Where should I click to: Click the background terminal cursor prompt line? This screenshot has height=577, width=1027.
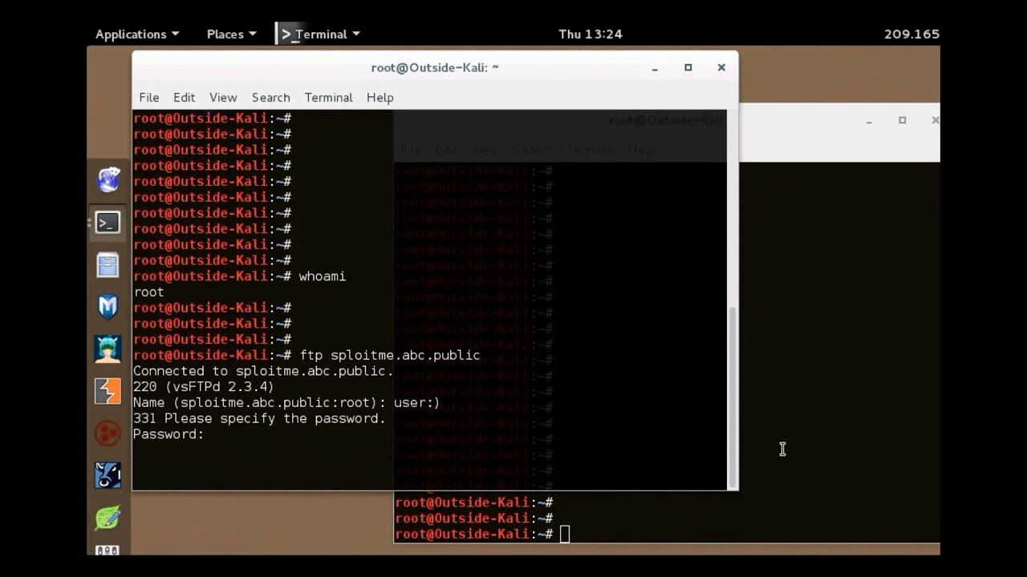[x=482, y=535]
